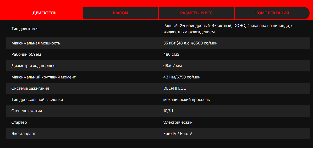Screen dimensions: 313x148
Task: Click the 486 см3 displacement value
Action: pos(171,54)
